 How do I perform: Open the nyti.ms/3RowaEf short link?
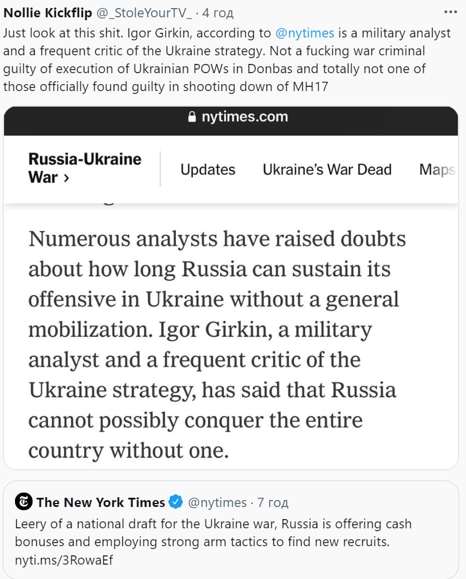click(x=64, y=559)
